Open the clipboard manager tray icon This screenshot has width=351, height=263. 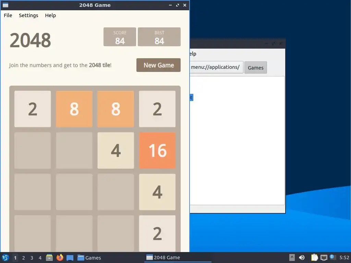point(314,258)
